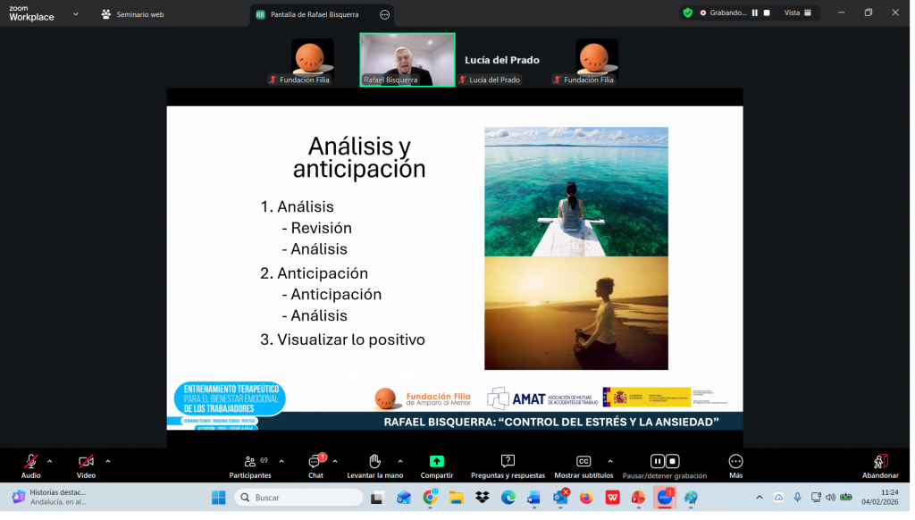Leave the meeting with Abandonar
Screen dimensions: 915x520
click(x=880, y=462)
